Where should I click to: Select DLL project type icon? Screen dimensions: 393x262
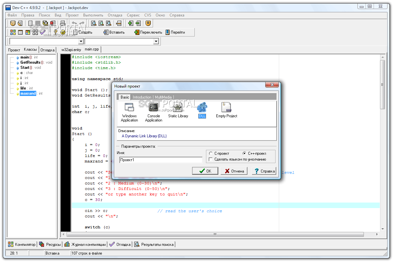[x=202, y=110]
